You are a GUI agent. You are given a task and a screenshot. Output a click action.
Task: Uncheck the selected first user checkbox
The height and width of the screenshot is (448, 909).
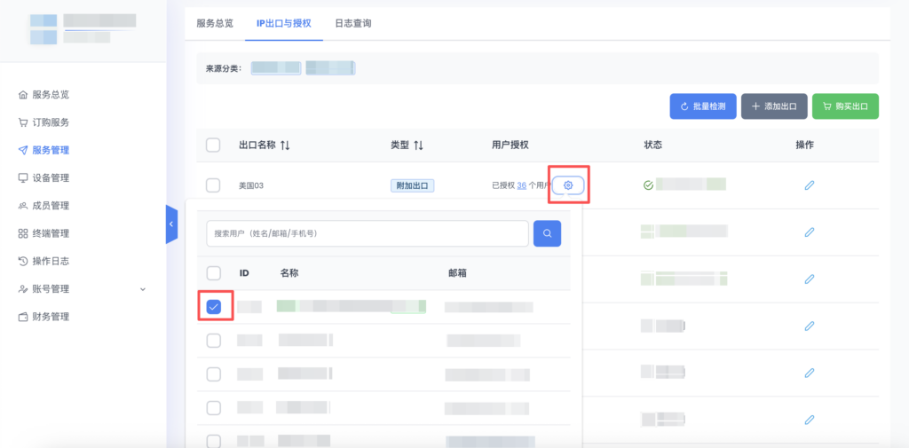click(214, 307)
